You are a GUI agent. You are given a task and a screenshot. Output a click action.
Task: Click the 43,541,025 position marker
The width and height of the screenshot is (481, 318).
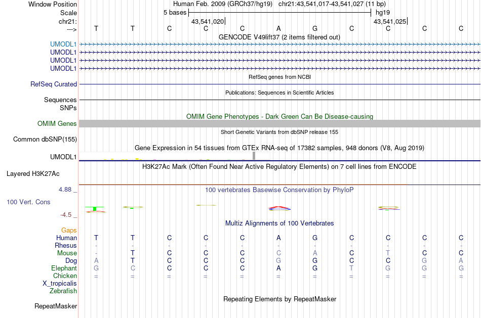tap(390, 21)
